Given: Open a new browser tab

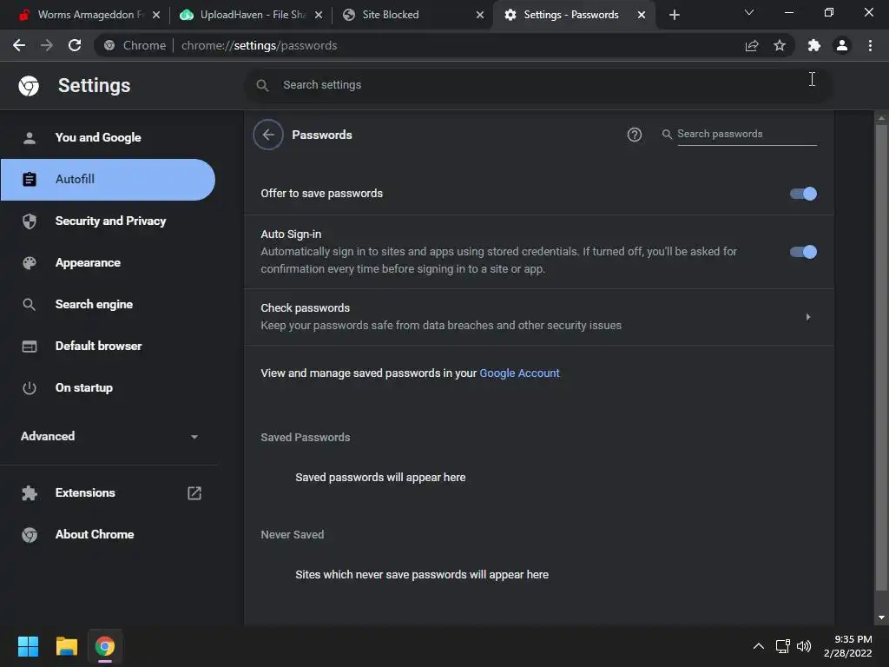Looking at the screenshot, I should [674, 15].
